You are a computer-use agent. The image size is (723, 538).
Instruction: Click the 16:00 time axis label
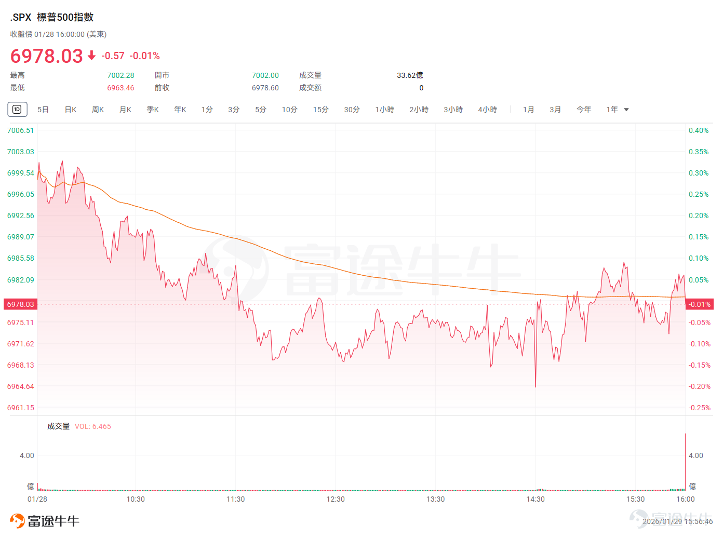(685, 499)
